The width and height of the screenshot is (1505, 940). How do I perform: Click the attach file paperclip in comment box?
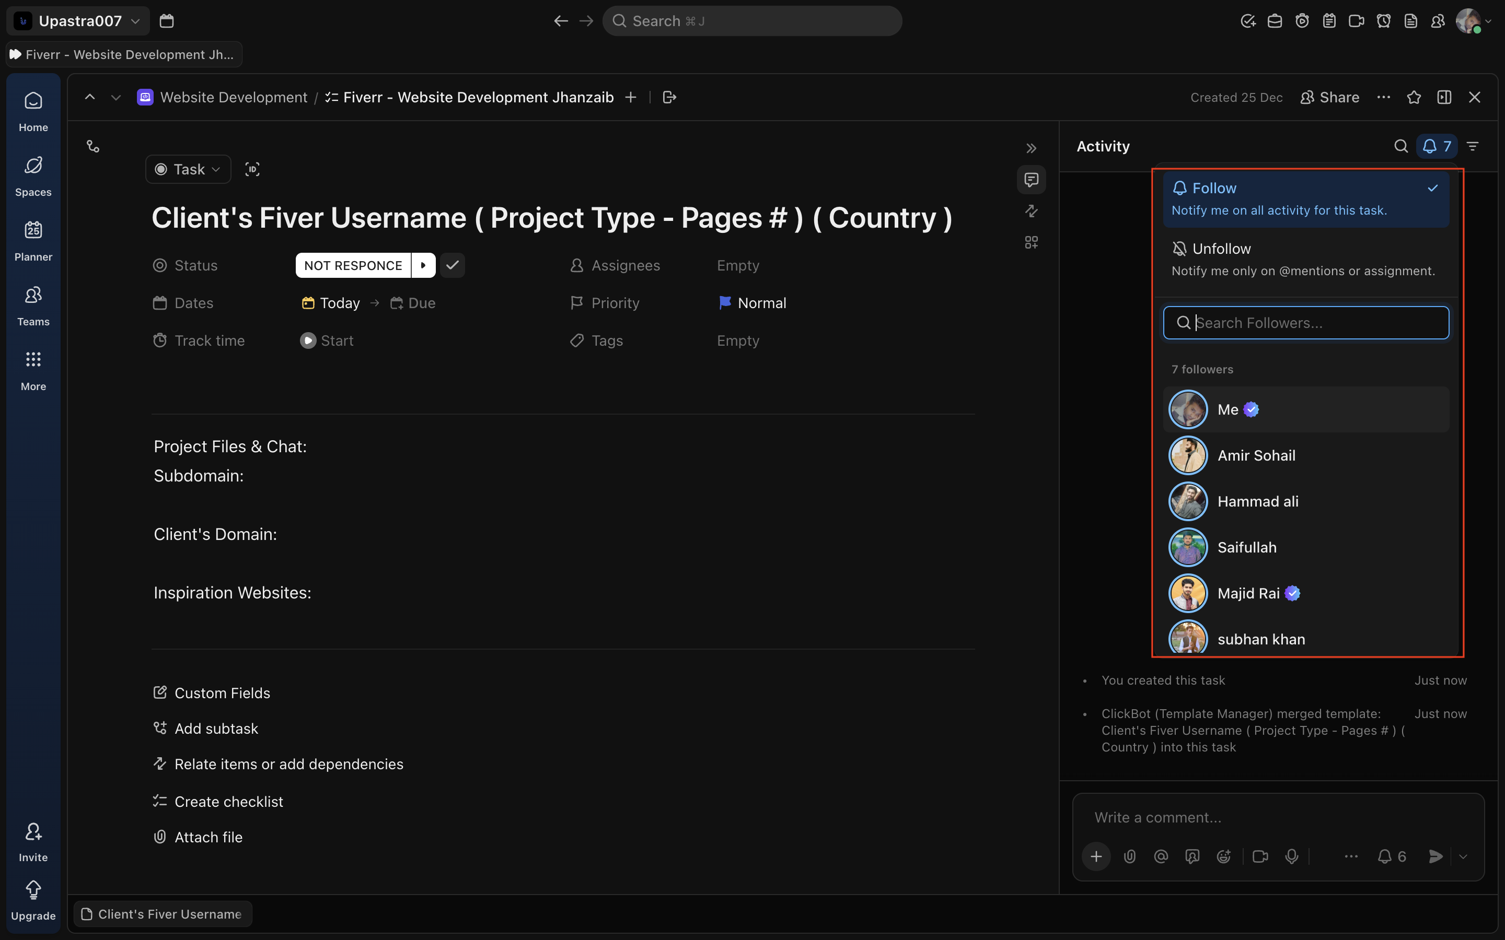tap(1130, 856)
